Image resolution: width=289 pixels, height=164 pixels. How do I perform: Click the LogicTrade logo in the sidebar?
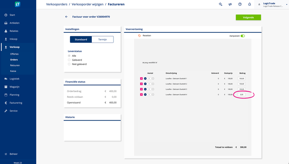coord(18,4)
